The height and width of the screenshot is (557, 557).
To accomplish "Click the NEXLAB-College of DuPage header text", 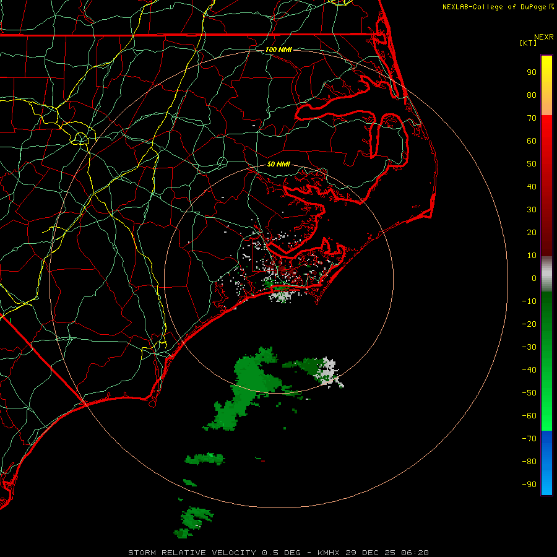I will click(x=498, y=7).
